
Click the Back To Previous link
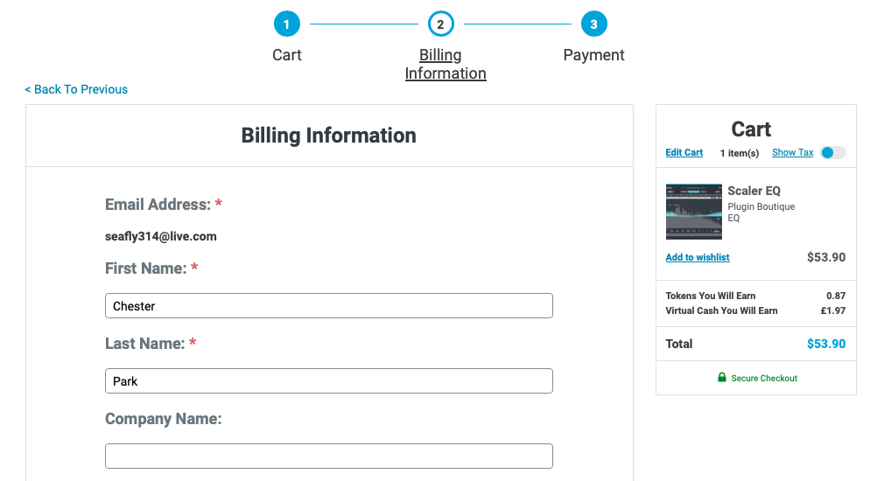76,89
